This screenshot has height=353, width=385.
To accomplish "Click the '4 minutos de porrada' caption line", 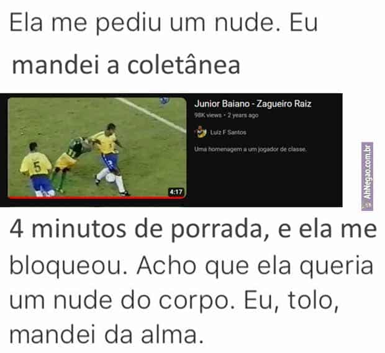I will pos(193,230).
